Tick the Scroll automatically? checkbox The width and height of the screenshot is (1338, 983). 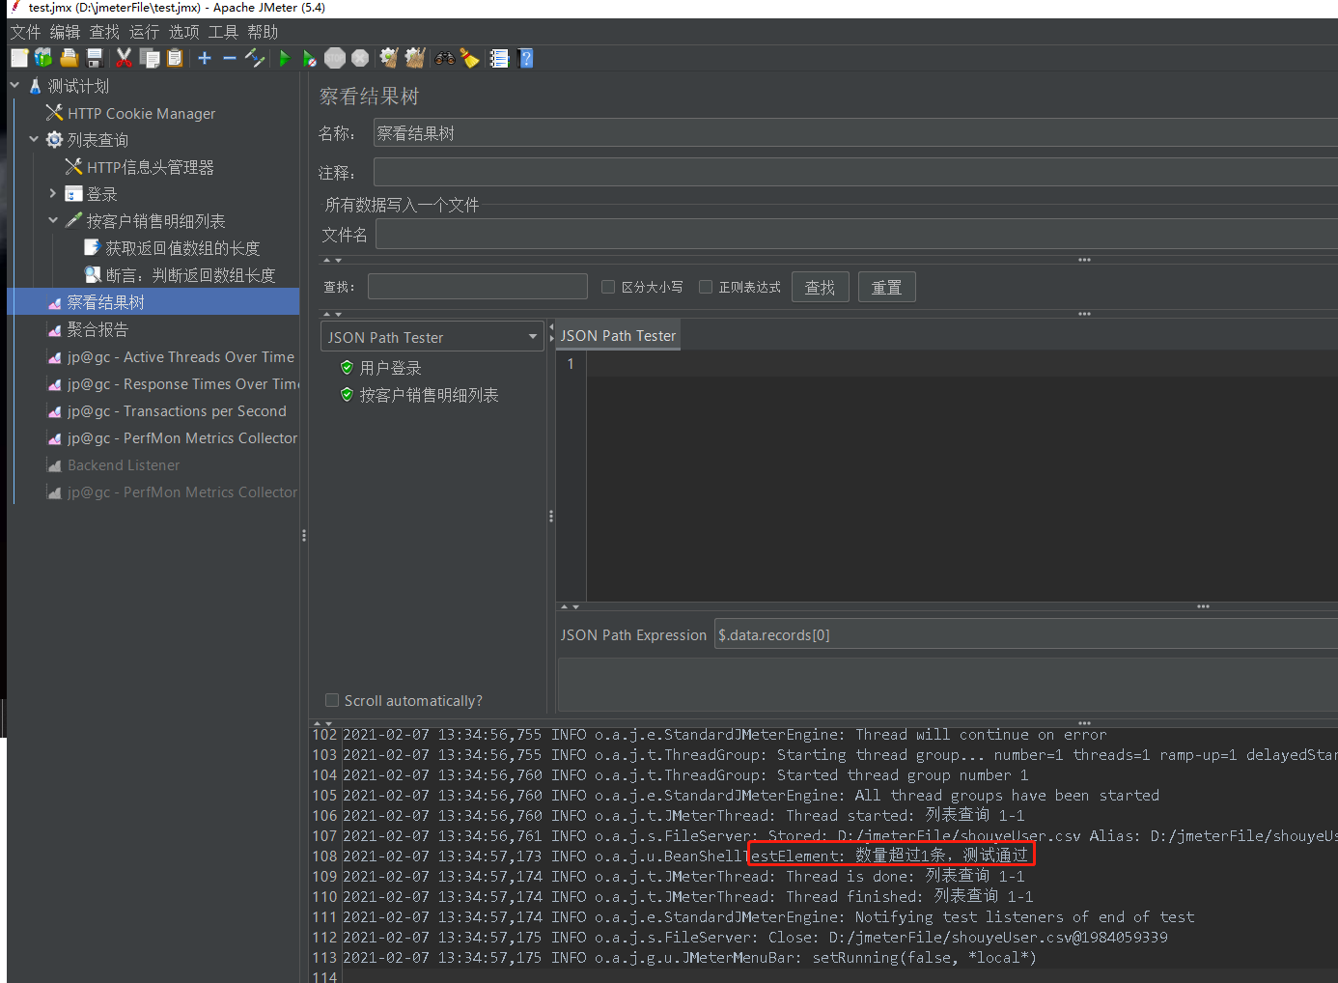[x=332, y=700]
